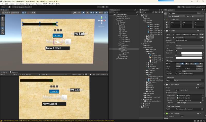Select the Hand tool in the Scene toolbar
This screenshot has width=206, height=122.
[x=3, y=17]
